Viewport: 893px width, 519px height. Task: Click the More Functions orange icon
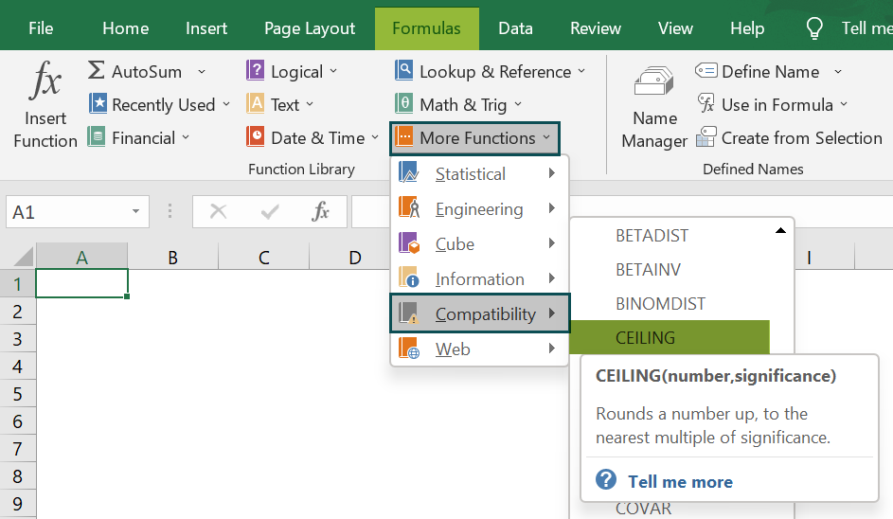(404, 137)
